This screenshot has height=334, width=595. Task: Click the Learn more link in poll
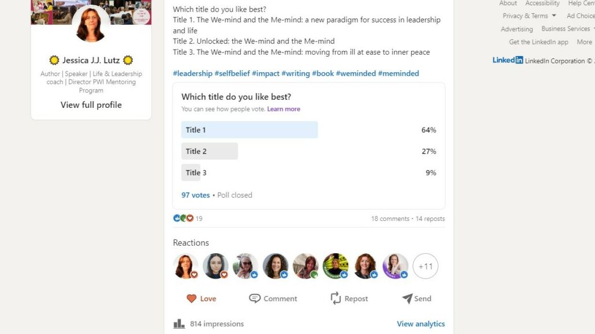(284, 109)
